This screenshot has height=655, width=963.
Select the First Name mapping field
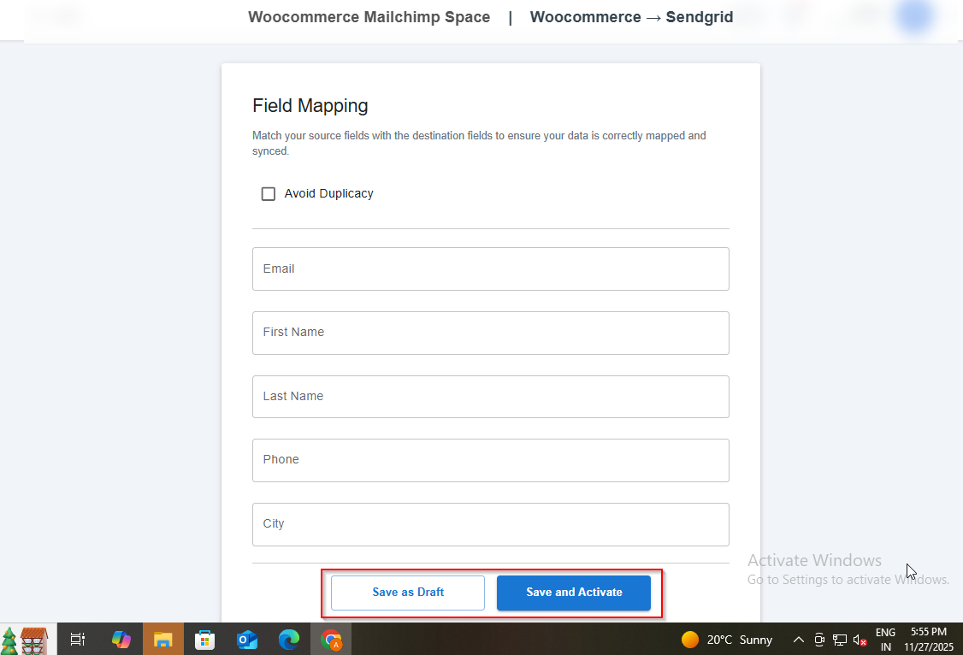pyautogui.click(x=490, y=333)
